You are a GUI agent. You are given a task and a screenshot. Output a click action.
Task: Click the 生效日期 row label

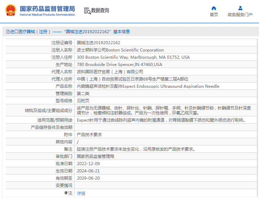64,171
